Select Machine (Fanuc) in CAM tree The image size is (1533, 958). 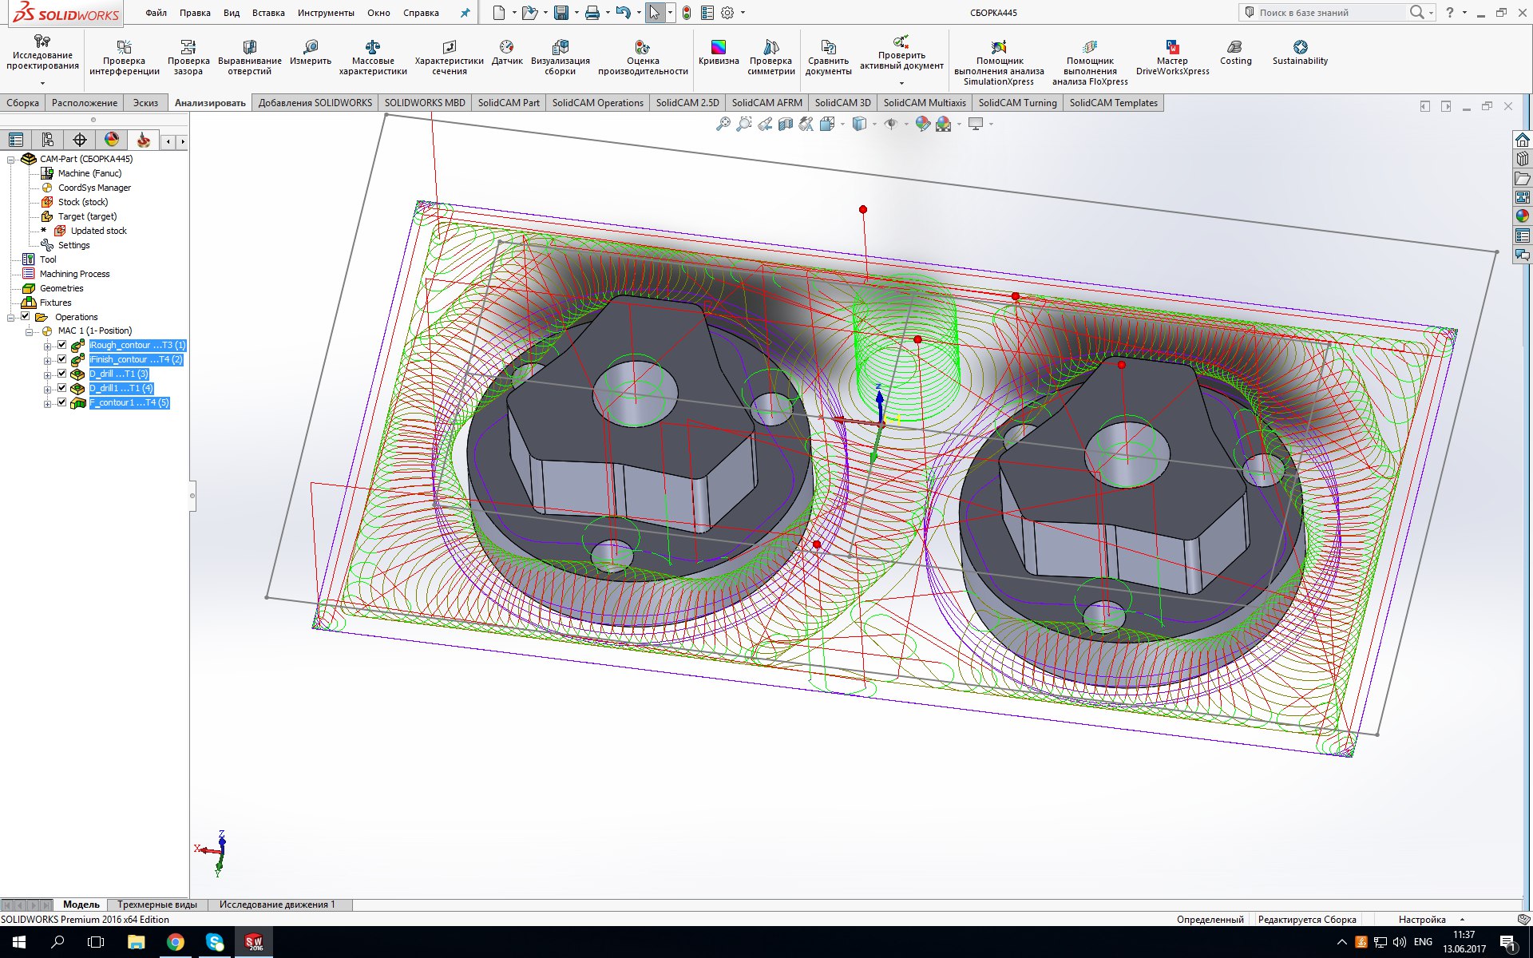[x=89, y=173]
